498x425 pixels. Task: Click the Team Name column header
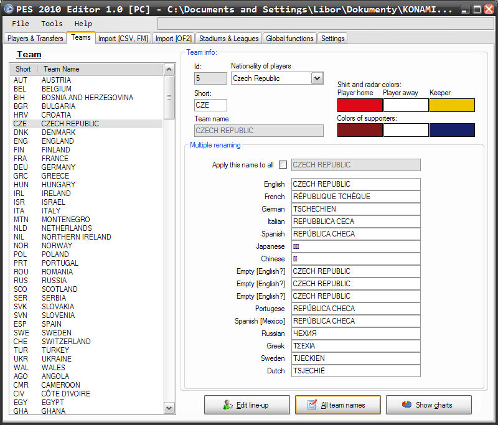(x=100, y=69)
